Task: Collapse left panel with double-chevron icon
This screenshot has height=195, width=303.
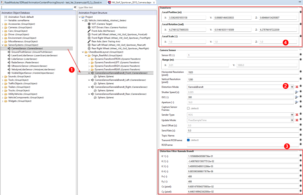Action: 75,7
